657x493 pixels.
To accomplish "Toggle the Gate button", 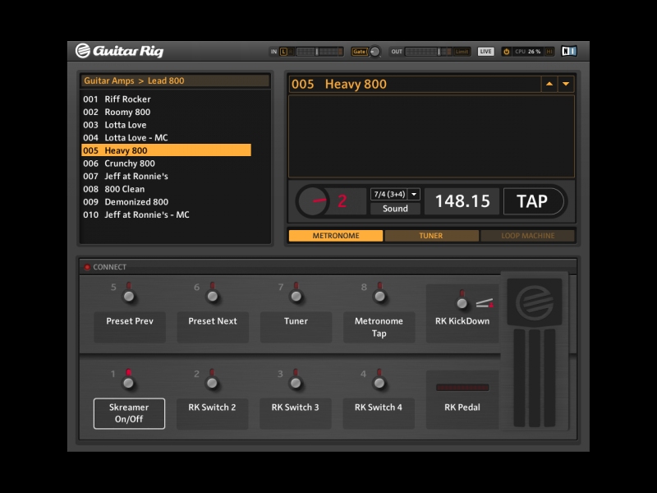I will point(359,51).
